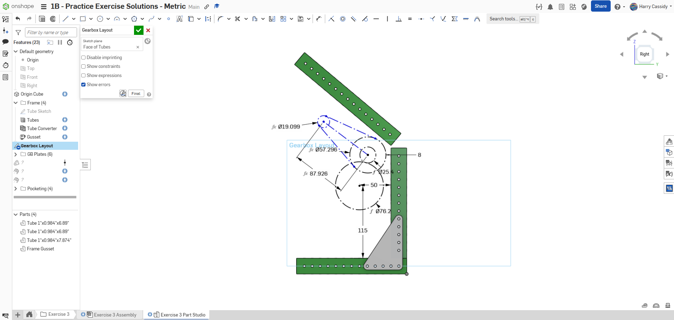Apply the Concentric constraint tool
Image resolution: width=674 pixels, height=320 pixels.
[x=343, y=19]
